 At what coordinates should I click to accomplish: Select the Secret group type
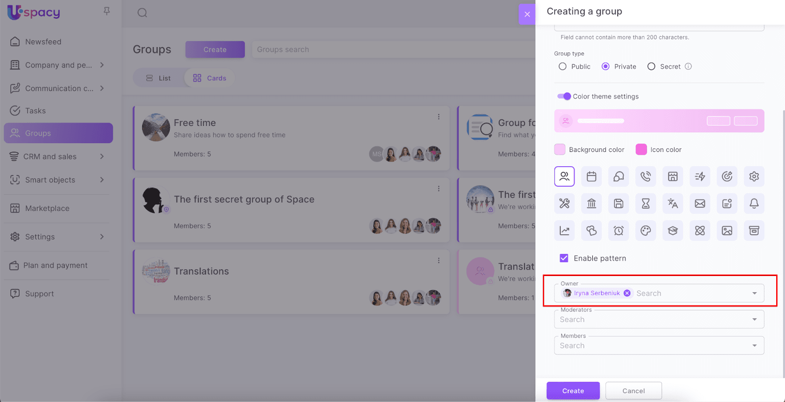tap(652, 67)
